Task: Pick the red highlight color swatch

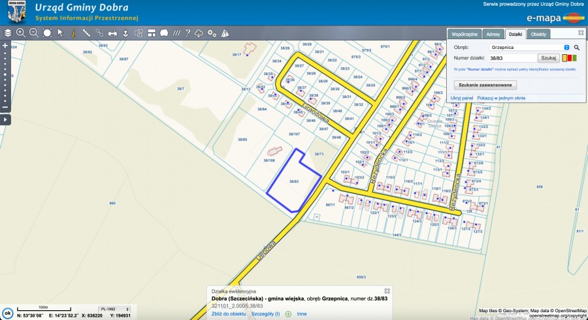Action: (x=577, y=58)
